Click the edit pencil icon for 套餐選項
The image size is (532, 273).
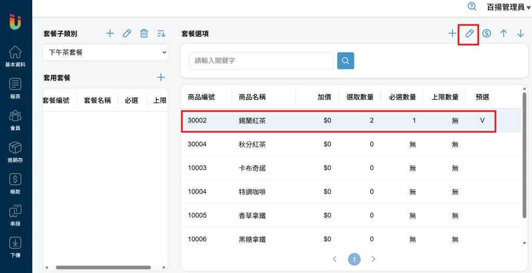pyautogui.click(x=469, y=34)
